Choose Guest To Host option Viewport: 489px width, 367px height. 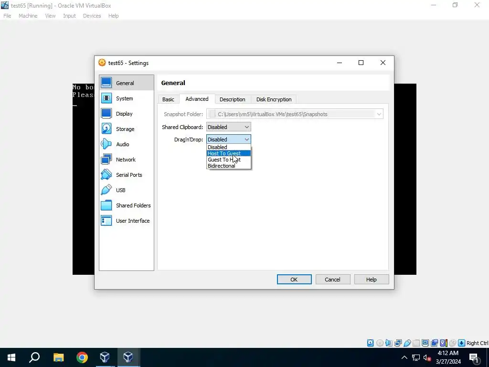coord(229,160)
